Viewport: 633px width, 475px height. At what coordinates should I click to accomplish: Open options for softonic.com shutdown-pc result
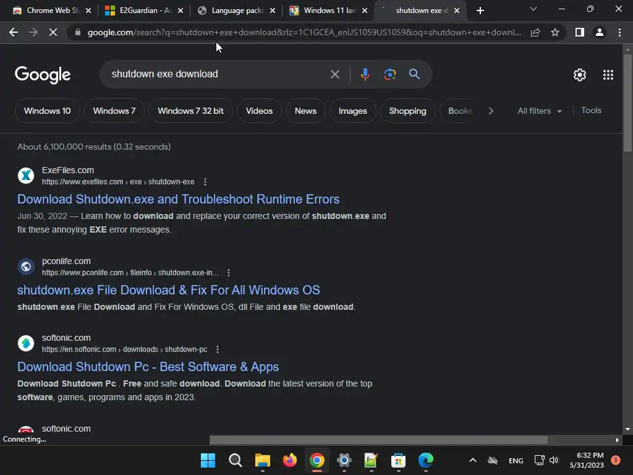pos(217,349)
